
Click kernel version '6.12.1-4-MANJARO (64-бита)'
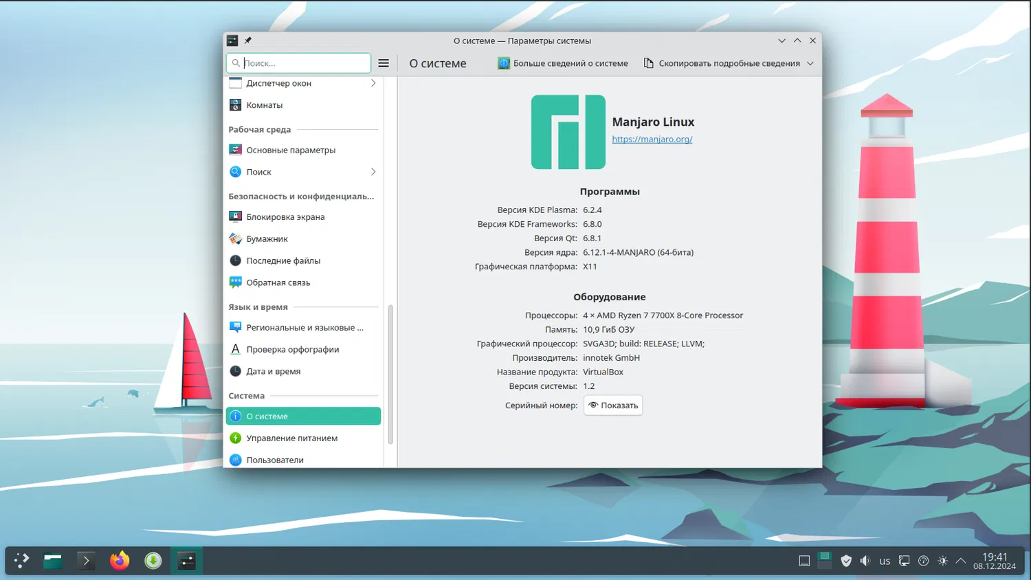click(x=638, y=252)
